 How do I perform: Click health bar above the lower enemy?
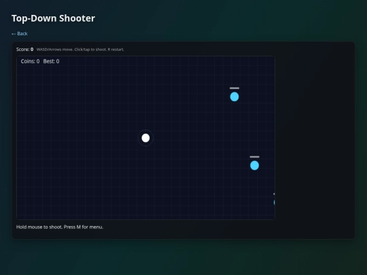pos(254,157)
